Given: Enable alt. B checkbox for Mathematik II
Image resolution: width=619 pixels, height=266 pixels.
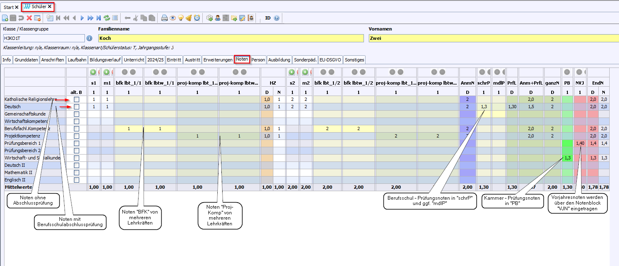Looking at the screenshot, I should click(76, 173).
